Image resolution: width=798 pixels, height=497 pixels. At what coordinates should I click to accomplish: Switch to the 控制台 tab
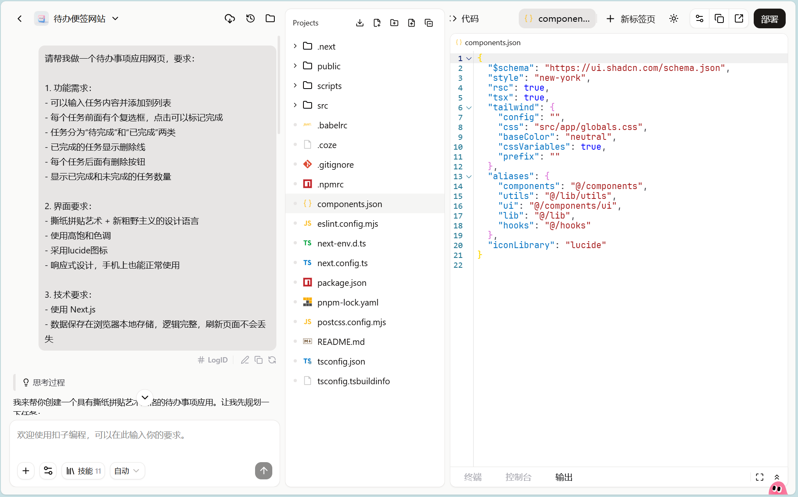pyautogui.click(x=518, y=477)
